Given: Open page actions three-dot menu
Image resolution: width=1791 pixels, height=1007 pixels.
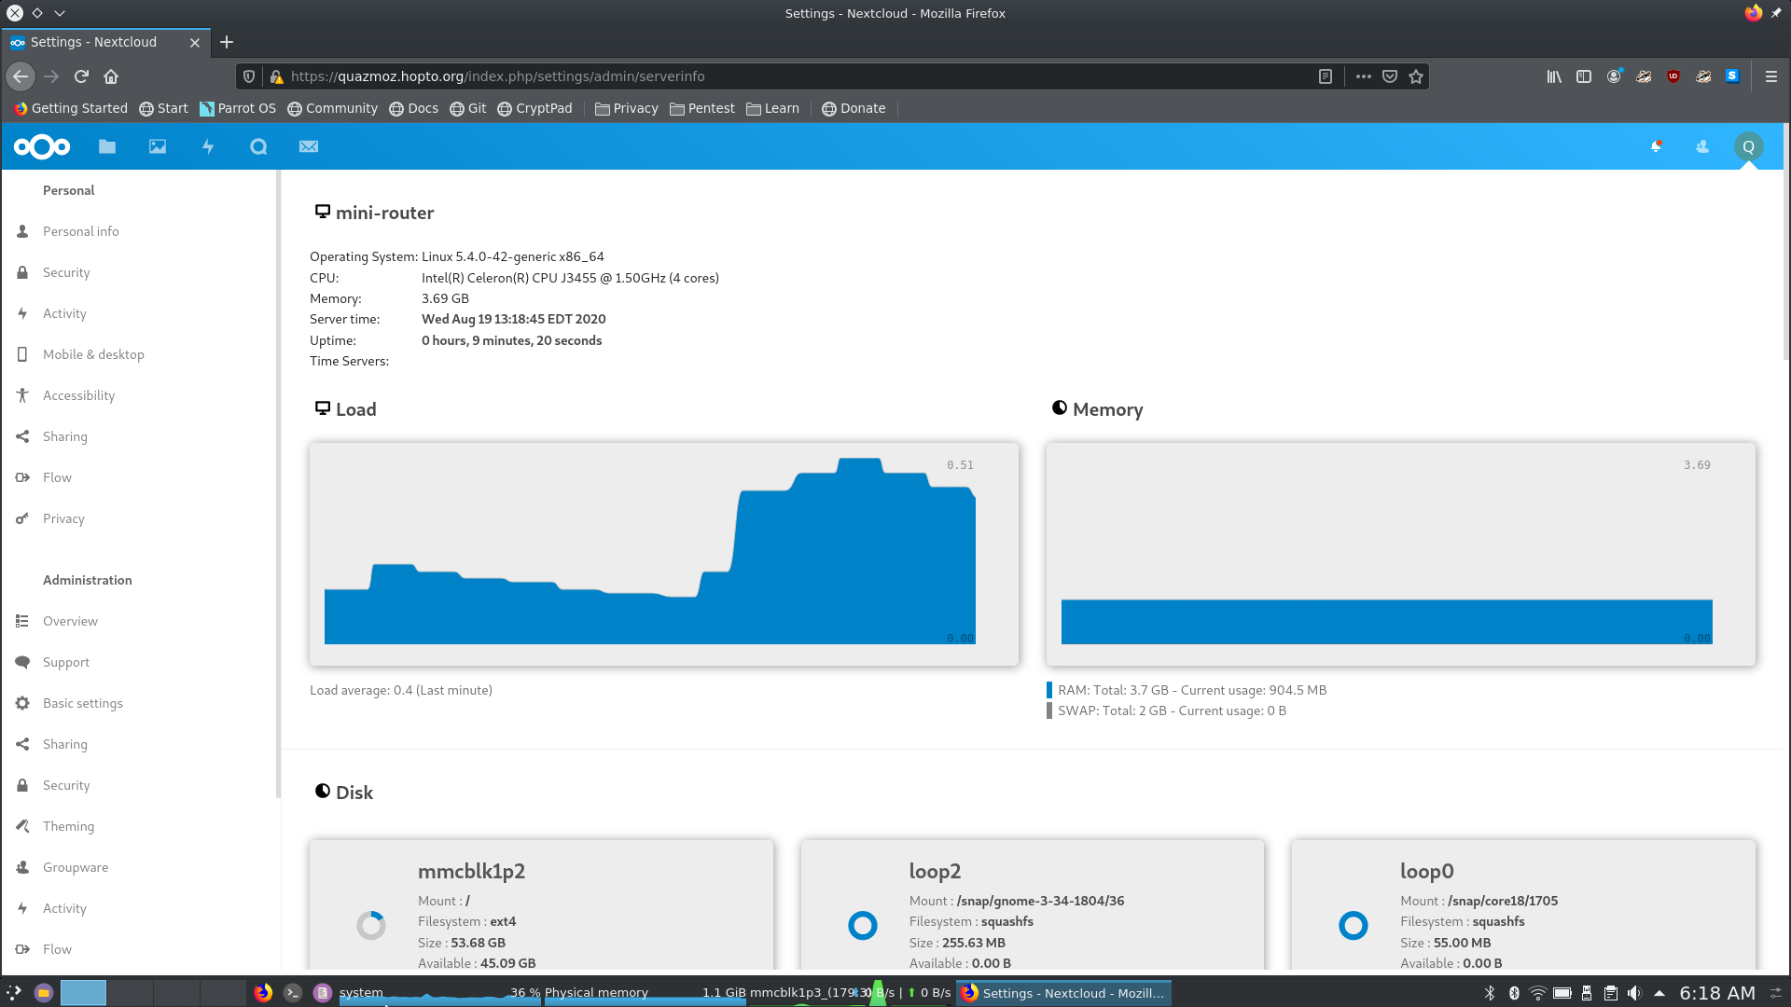Looking at the screenshot, I should (1364, 76).
